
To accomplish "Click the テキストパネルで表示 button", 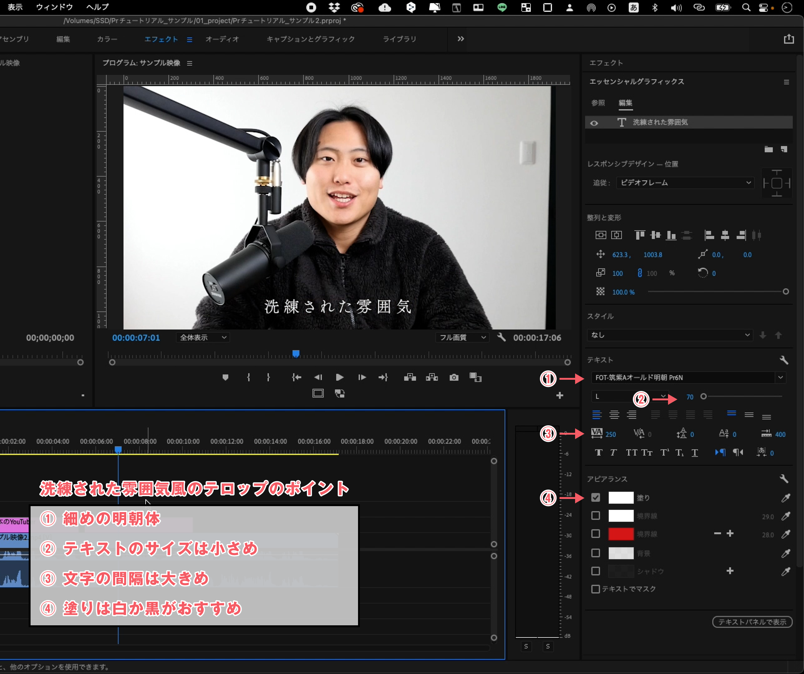I will click(752, 622).
